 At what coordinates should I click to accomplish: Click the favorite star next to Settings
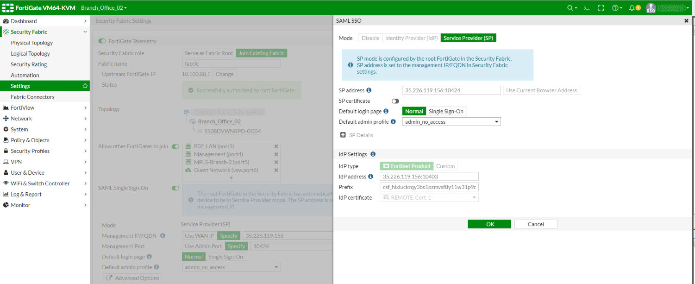pos(85,86)
